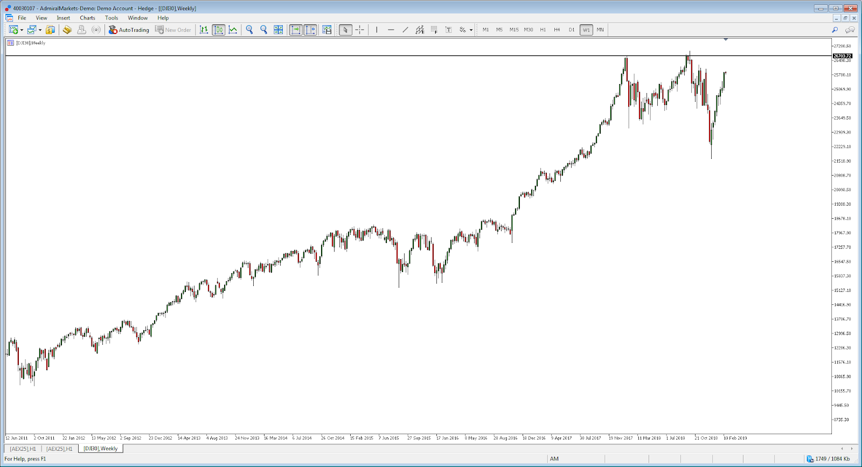Toggle the Chart Shift option
862x467 pixels.
310,30
